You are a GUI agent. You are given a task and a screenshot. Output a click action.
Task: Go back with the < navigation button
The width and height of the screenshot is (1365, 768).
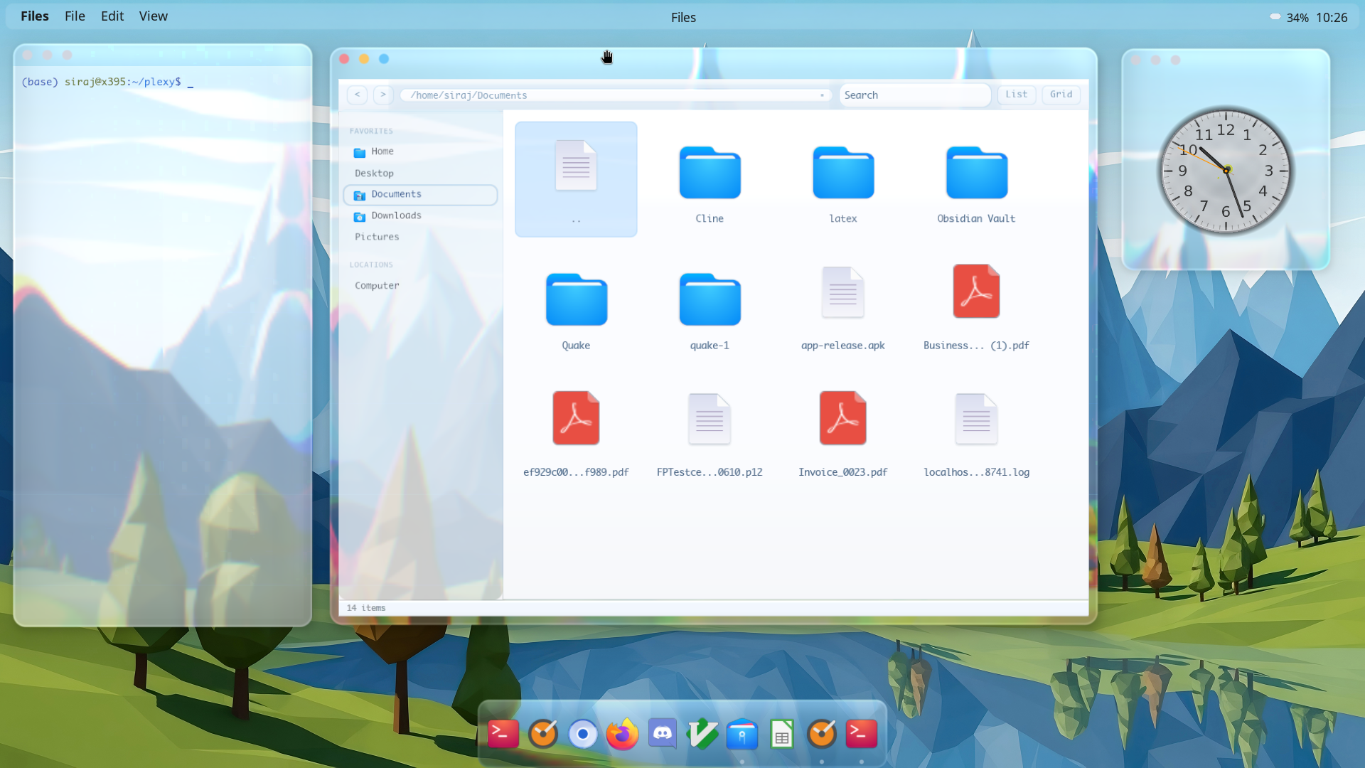[358, 95]
